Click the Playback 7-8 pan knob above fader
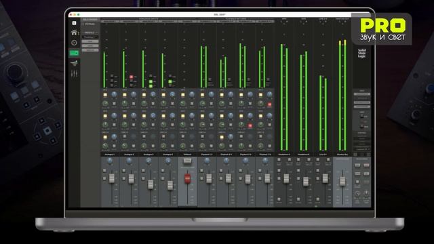 pos(265,161)
